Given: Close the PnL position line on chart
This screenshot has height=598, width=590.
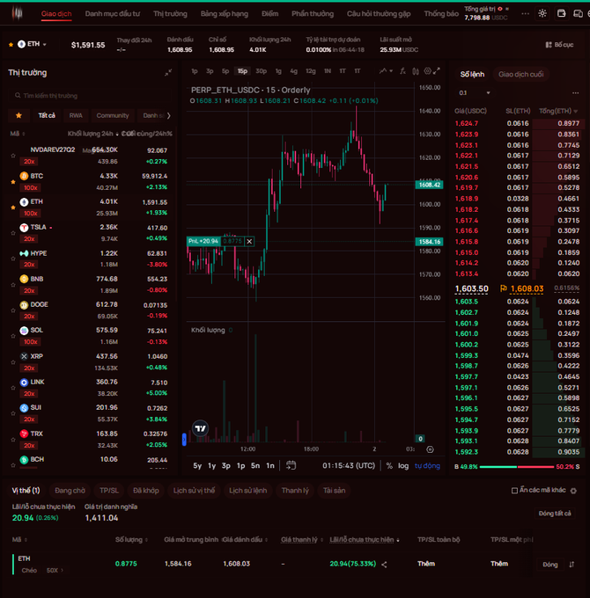Looking at the screenshot, I should pyautogui.click(x=249, y=241).
